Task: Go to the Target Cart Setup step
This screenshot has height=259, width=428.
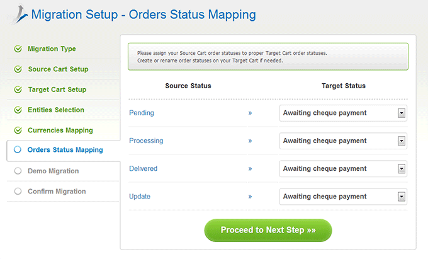Action: (57, 89)
